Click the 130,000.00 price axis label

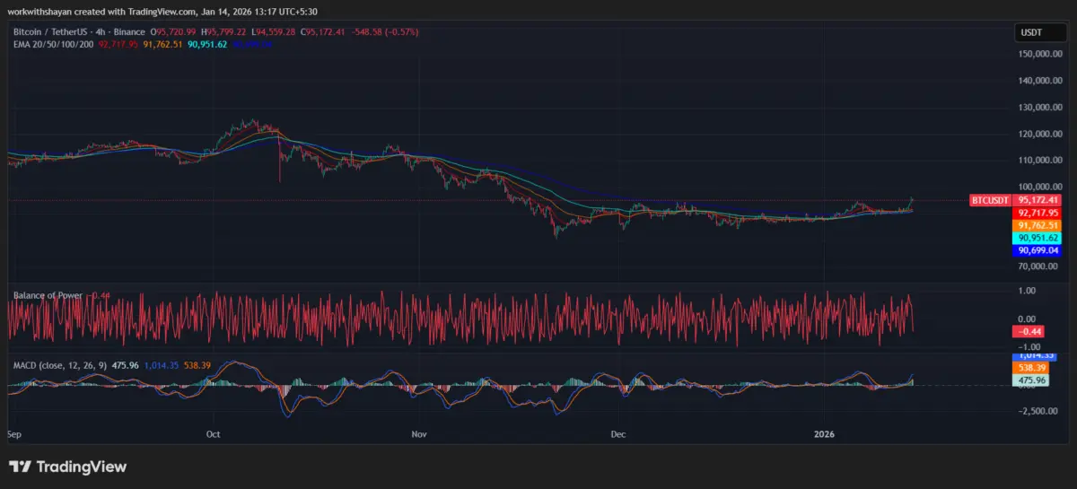(1039, 107)
